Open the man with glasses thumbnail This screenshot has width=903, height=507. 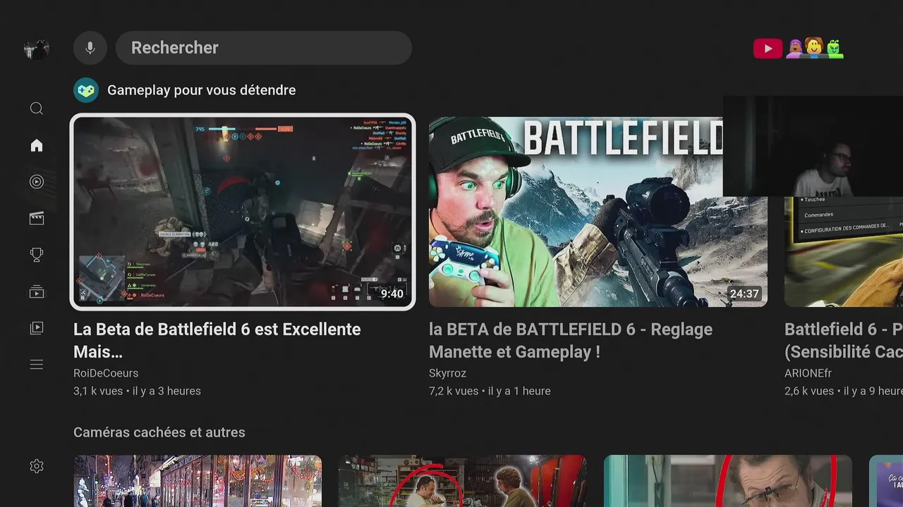(728, 481)
